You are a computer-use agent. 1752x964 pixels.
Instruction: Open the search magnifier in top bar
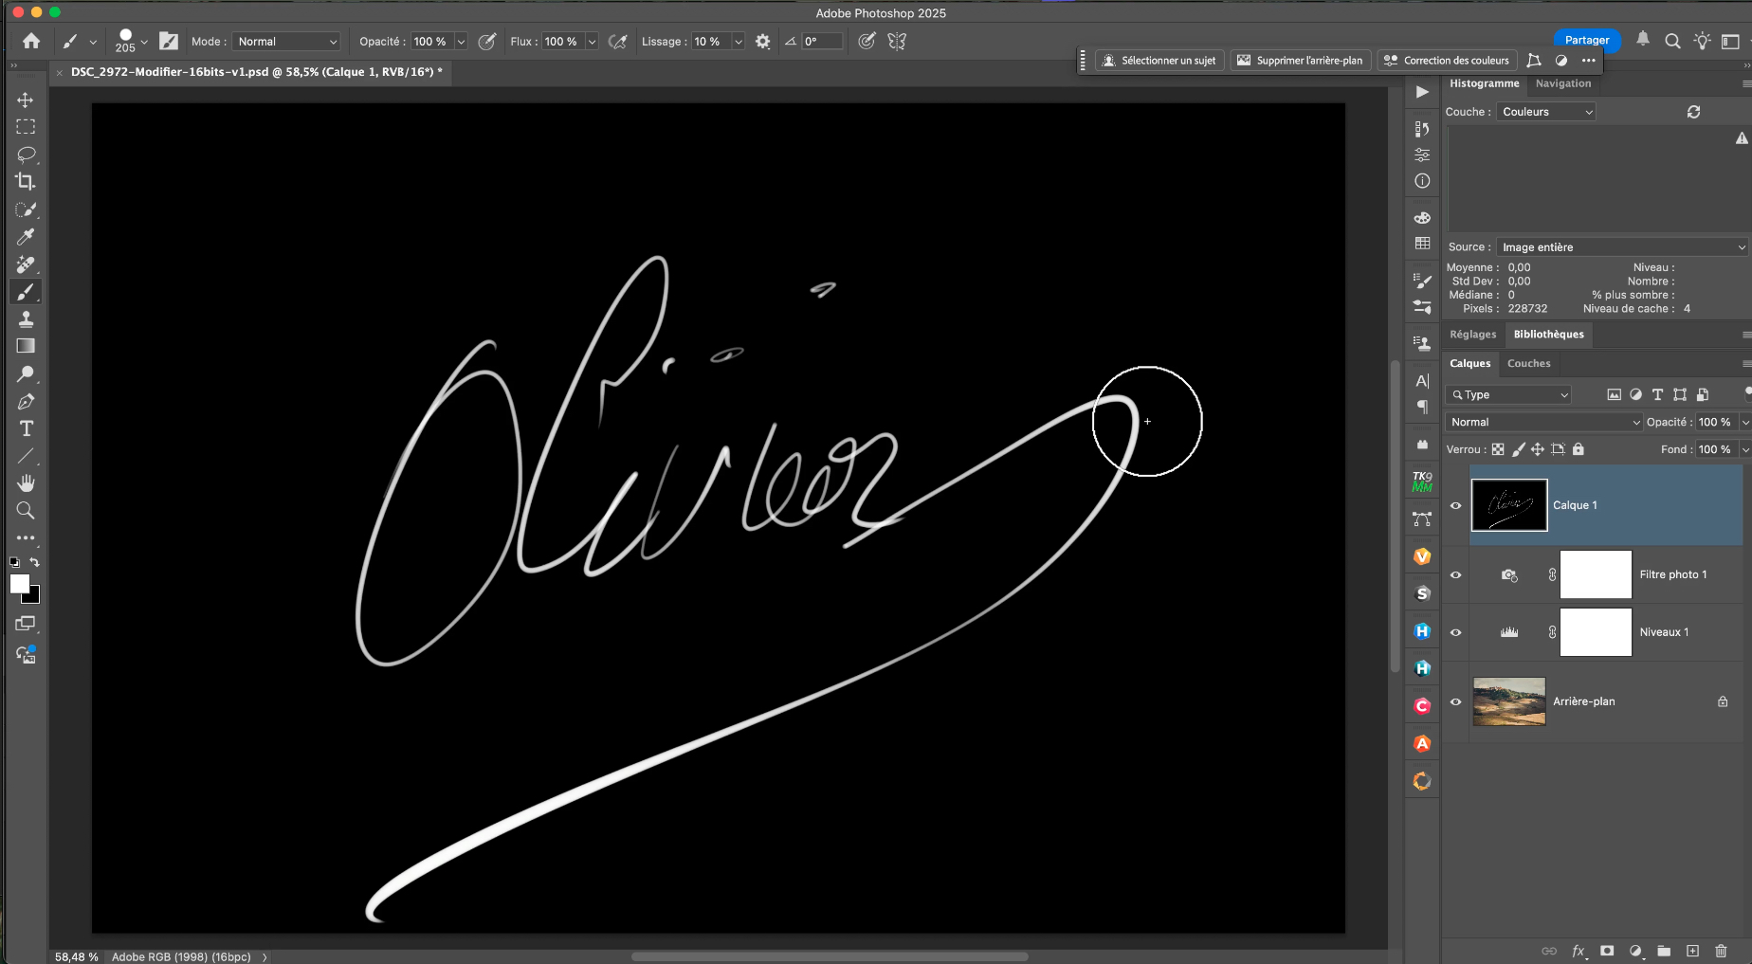1672,41
